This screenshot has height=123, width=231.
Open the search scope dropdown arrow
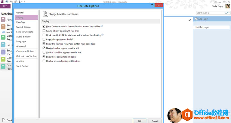click(x=229, y=13)
